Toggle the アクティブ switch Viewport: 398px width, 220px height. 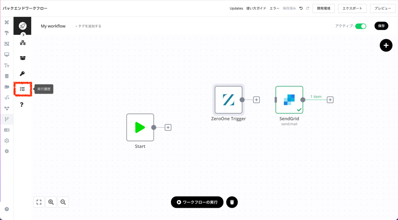(x=361, y=26)
